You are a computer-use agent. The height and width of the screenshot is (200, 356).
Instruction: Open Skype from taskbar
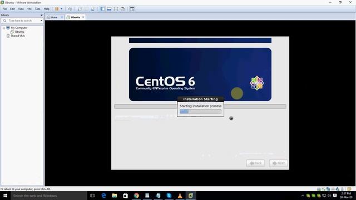(169, 196)
